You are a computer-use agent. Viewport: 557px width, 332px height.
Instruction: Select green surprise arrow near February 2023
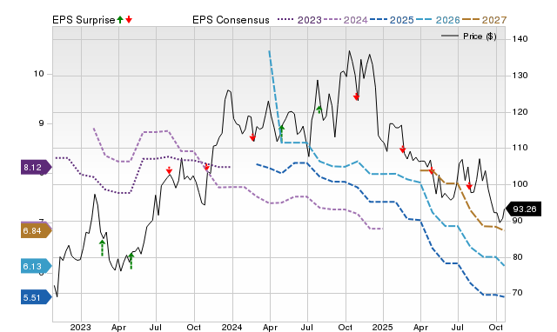pos(102,248)
